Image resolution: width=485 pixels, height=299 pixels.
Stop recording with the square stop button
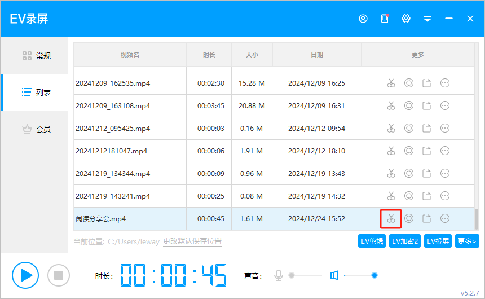(x=58, y=275)
